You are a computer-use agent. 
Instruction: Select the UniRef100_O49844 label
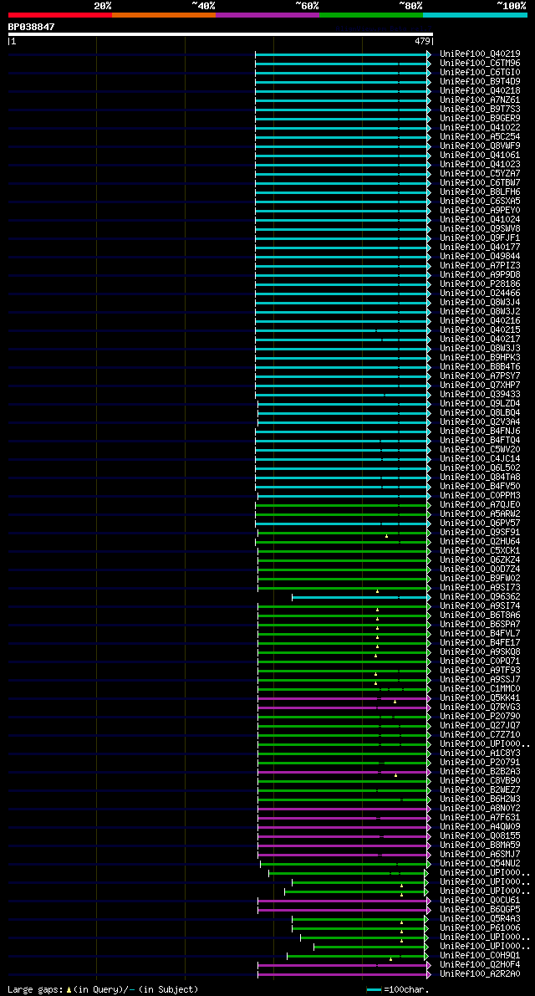(480, 257)
